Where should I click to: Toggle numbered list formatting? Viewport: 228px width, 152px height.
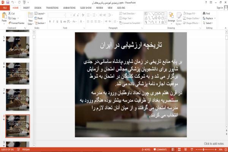(x=94, y=15)
